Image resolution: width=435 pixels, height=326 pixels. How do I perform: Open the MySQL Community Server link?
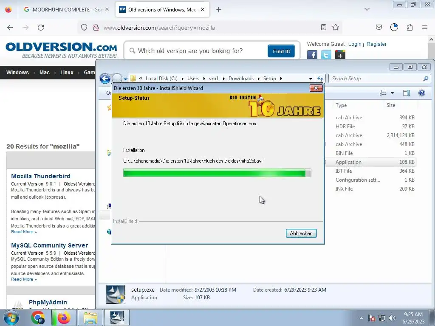49,246
